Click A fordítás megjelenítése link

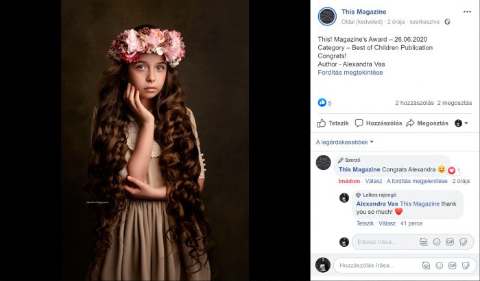417,181
